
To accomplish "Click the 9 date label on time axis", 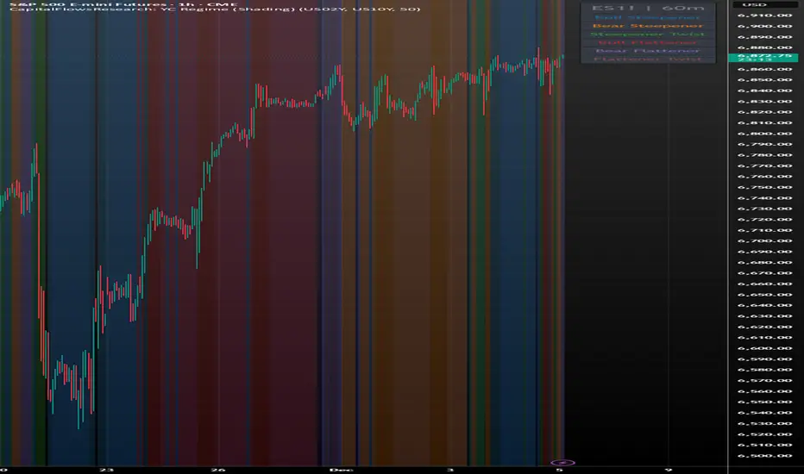I will 668,470.
